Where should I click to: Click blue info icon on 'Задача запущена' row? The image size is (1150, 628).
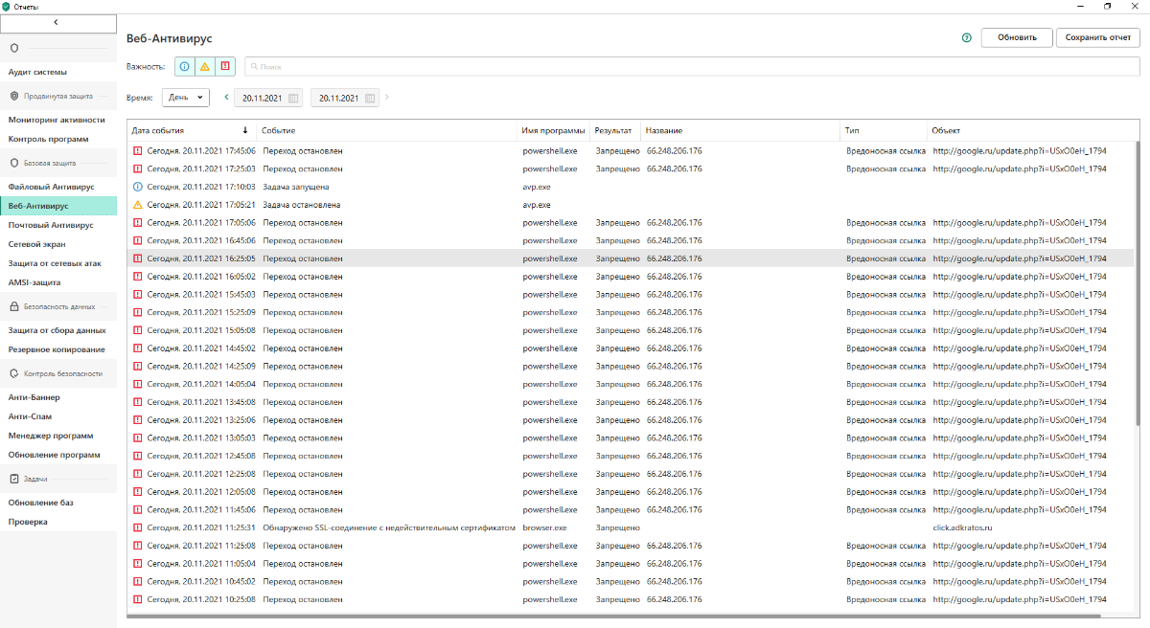(137, 187)
